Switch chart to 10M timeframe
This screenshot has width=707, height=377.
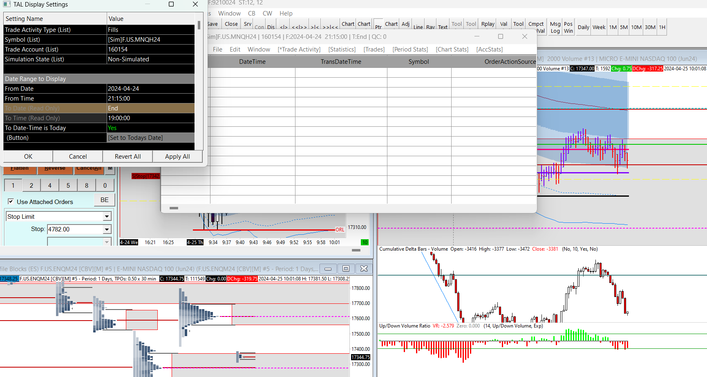pyautogui.click(x=636, y=27)
